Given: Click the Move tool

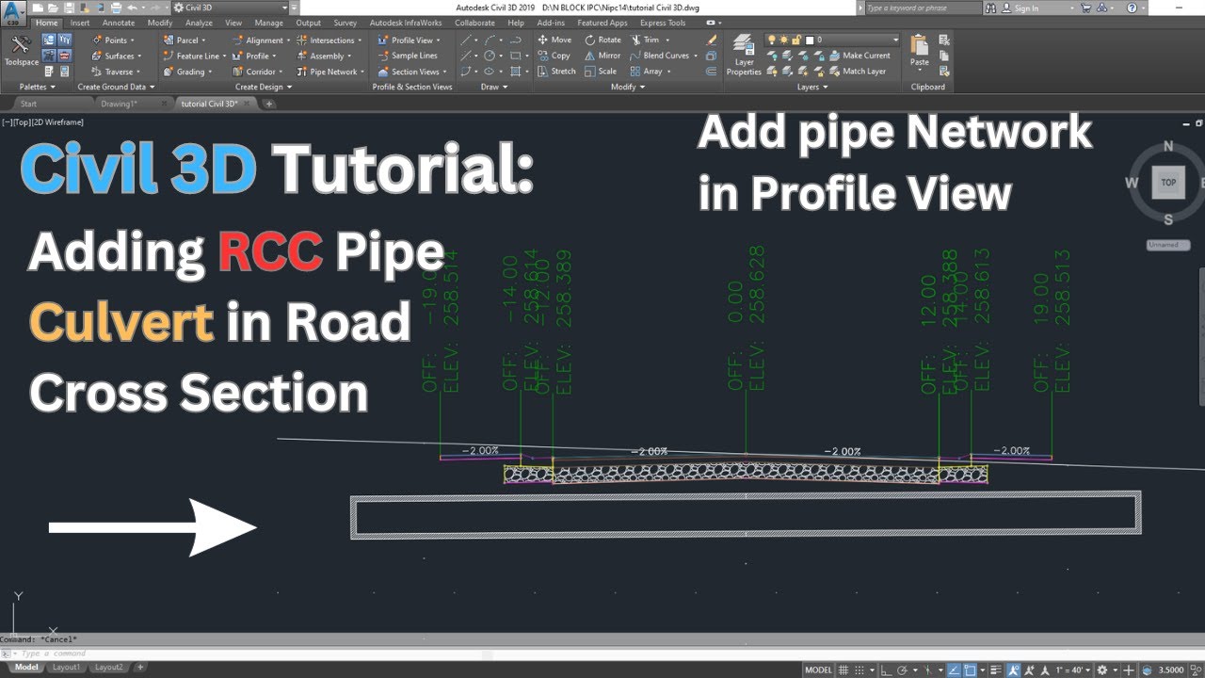Looking at the screenshot, I should (x=554, y=40).
